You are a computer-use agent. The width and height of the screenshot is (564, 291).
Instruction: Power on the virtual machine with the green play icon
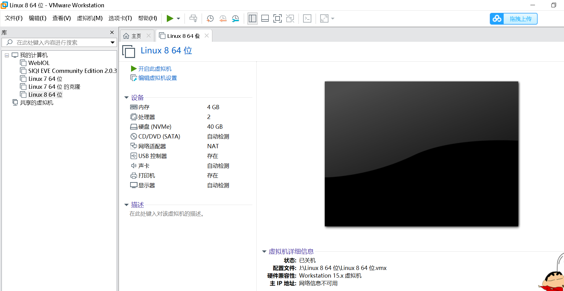pyautogui.click(x=170, y=19)
